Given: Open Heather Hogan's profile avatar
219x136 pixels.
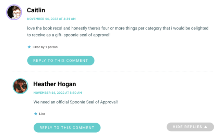Looking at the screenshot, I should pyautogui.click(x=20, y=86).
